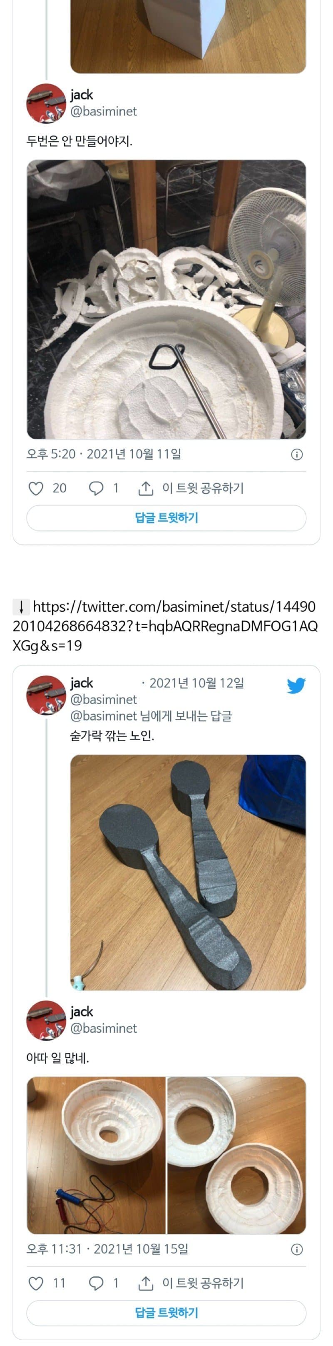
Task: Open info icon beside 오후 5:20 timestamp
Action: (296, 454)
